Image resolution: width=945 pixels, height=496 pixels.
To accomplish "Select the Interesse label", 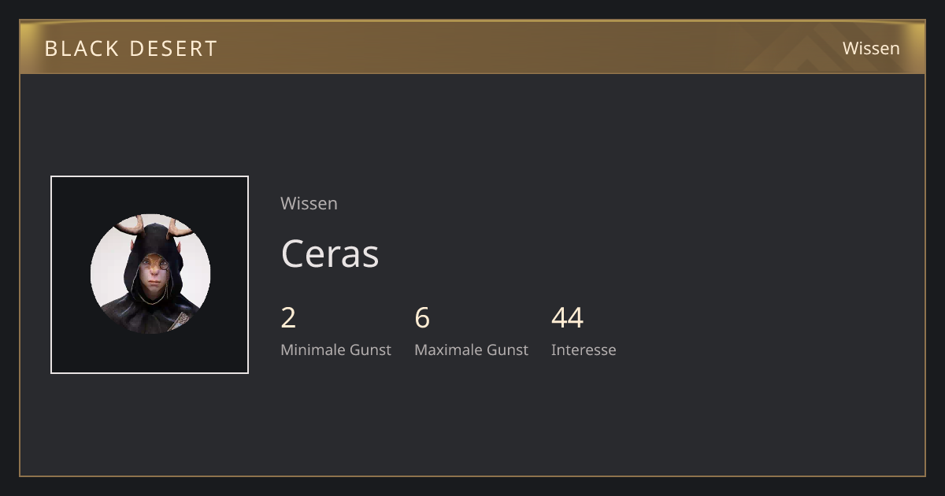I will (x=584, y=350).
